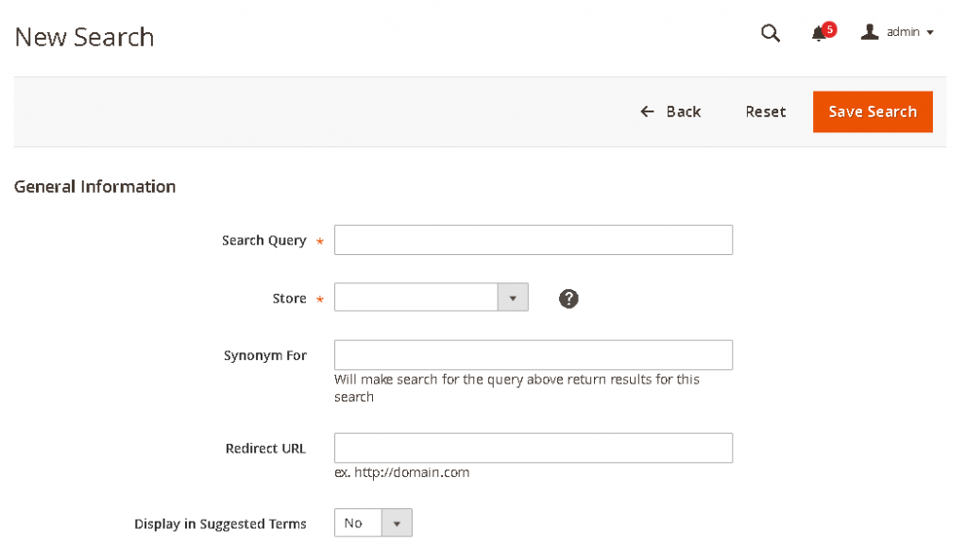Click the General Information heading

(94, 186)
